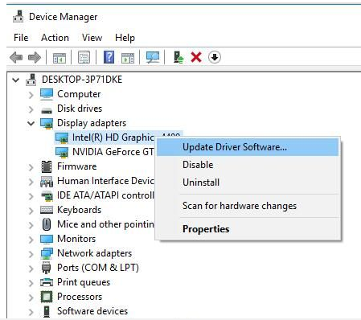Click the Device Manager title icon
The height and width of the screenshot is (320, 361).
(18, 17)
